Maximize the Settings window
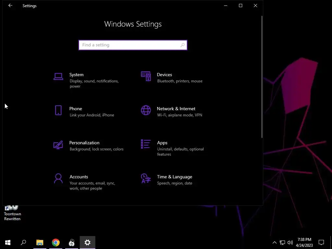The width and height of the screenshot is (332, 249). pyautogui.click(x=241, y=6)
